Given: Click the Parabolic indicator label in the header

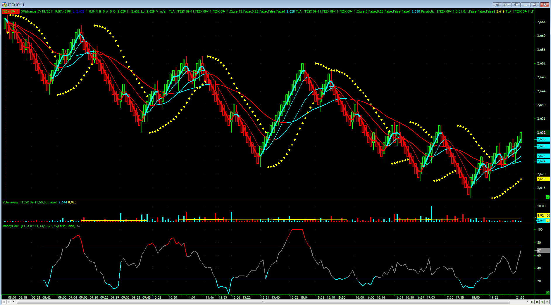Looking at the screenshot, I should click(x=428, y=11).
